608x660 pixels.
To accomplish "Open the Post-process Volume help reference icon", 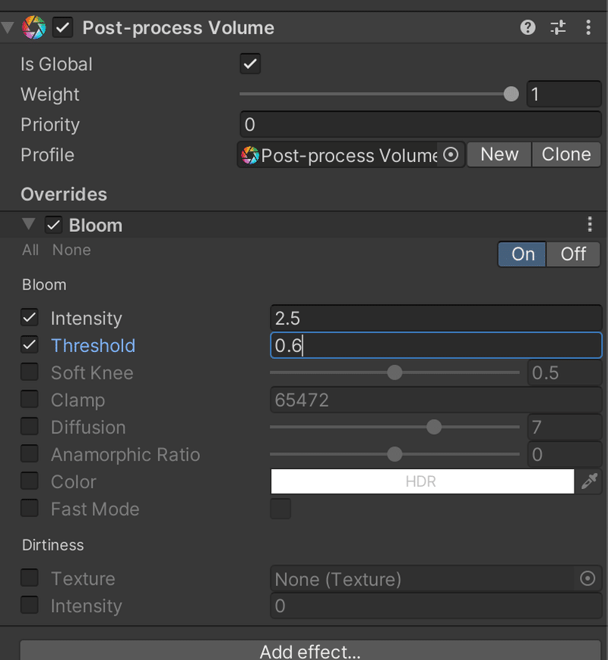I will pyautogui.click(x=527, y=28).
